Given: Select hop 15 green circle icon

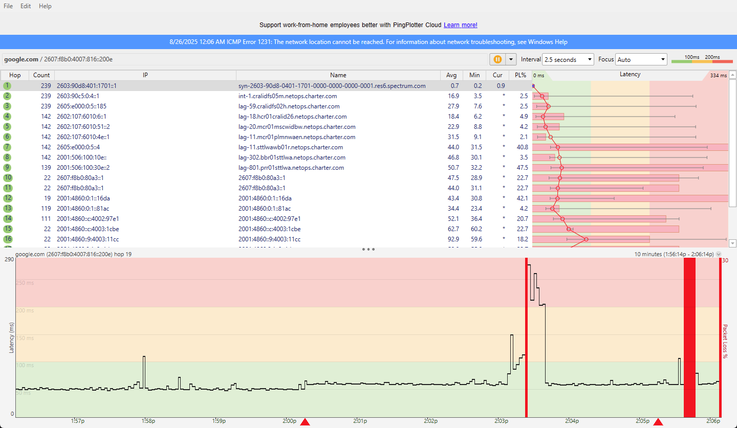Looking at the screenshot, I should click(x=7, y=229).
